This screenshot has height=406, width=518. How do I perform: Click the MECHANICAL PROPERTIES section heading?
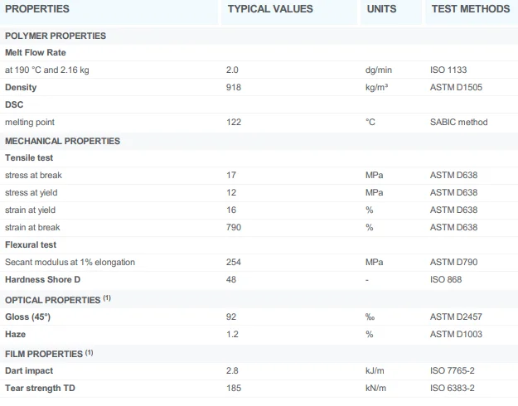point(63,141)
